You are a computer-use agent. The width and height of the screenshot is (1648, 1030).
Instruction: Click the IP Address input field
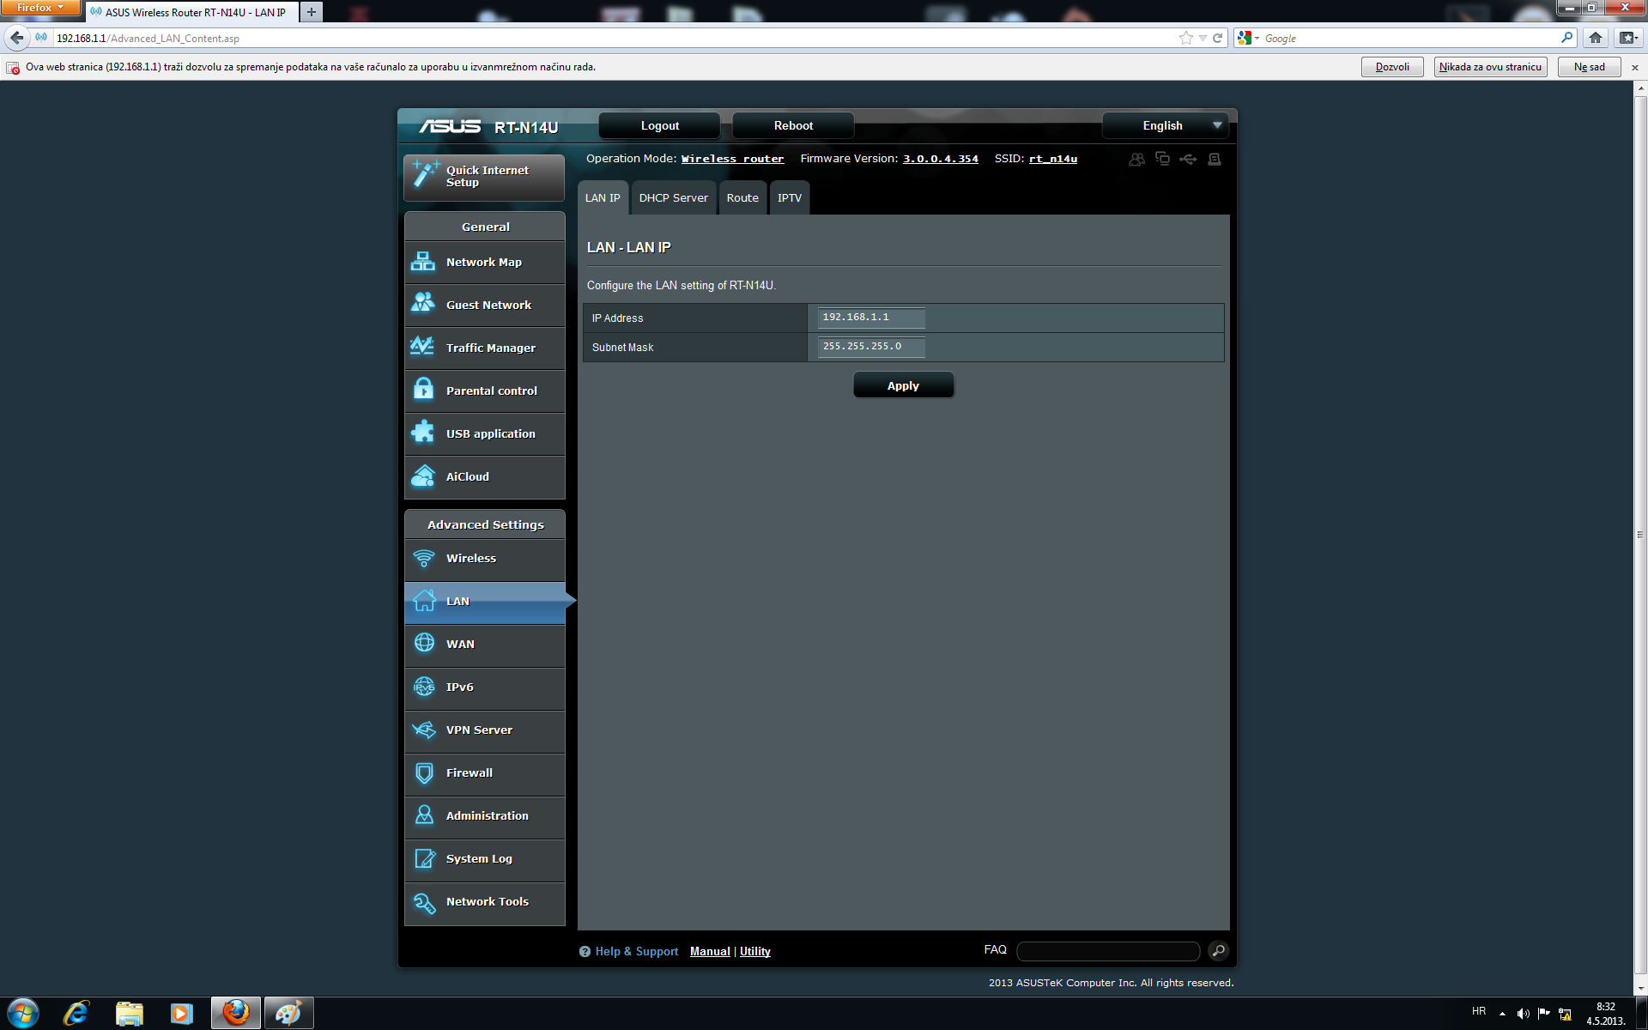(871, 318)
